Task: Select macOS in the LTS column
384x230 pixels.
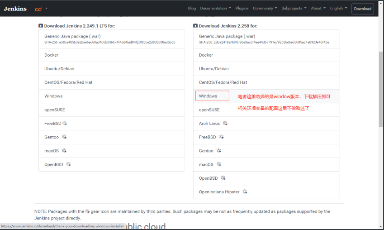Action: click(112, 151)
